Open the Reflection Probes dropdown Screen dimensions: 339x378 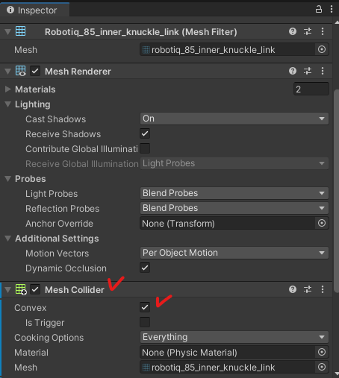tap(234, 208)
